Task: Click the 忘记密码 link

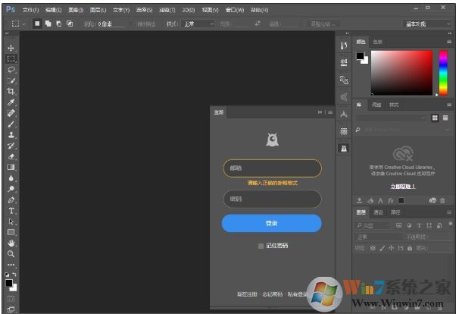Action: coord(271,294)
